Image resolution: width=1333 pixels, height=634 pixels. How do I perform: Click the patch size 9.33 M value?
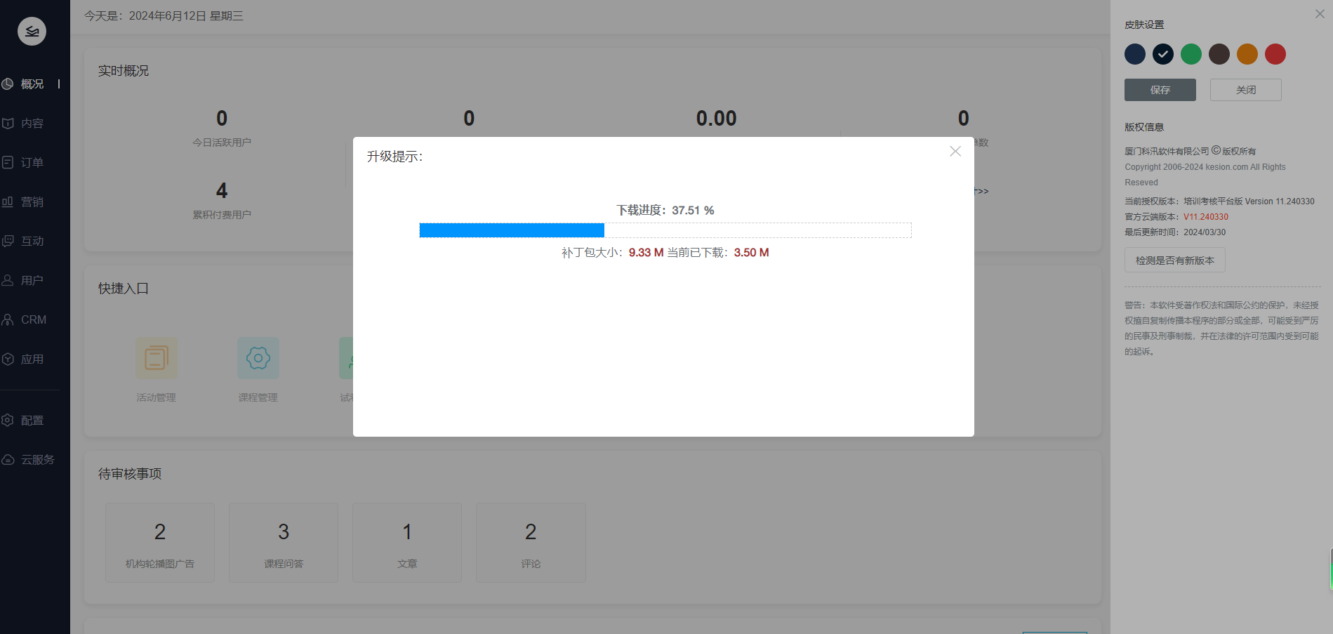(646, 253)
